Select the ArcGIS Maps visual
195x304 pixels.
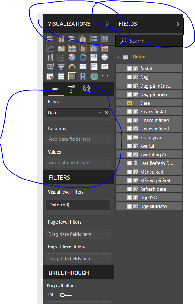(x=94, y=76)
